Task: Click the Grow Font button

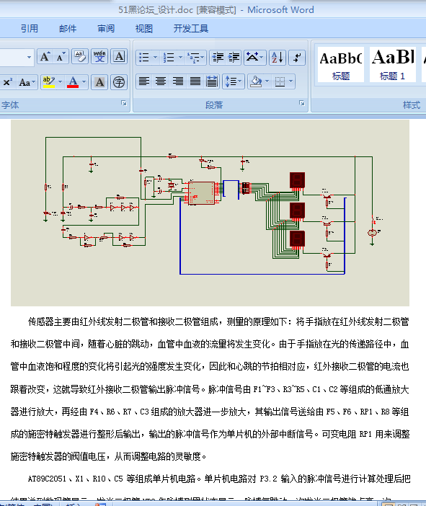Action: (45, 57)
